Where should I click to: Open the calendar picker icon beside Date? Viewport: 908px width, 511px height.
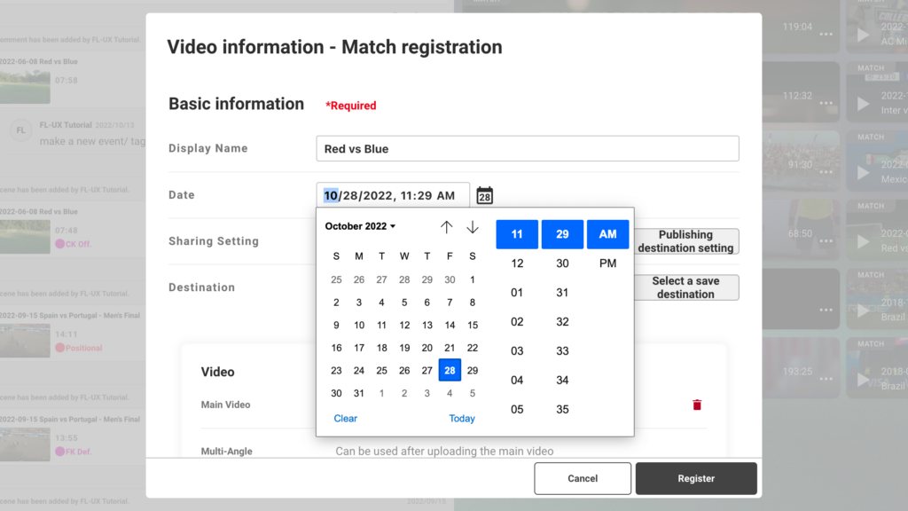click(485, 196)
